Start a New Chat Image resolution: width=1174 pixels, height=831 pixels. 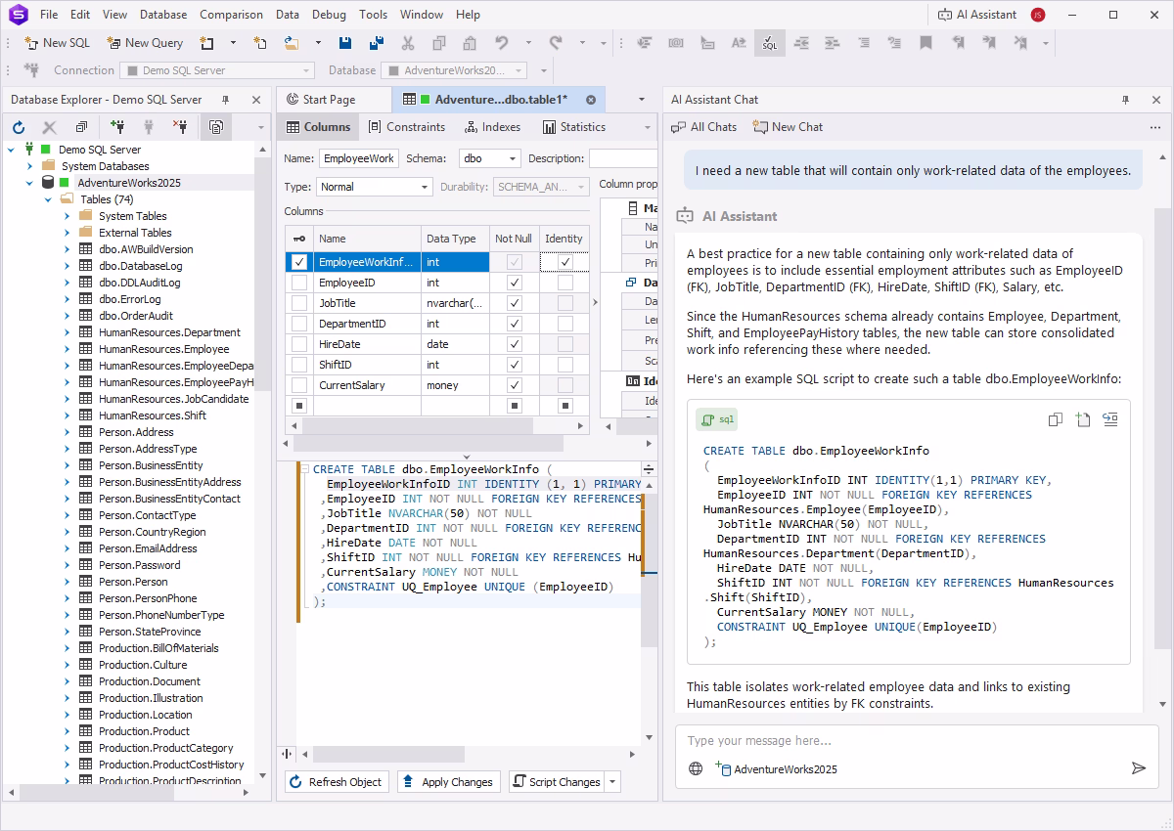[x=789, y=127]
